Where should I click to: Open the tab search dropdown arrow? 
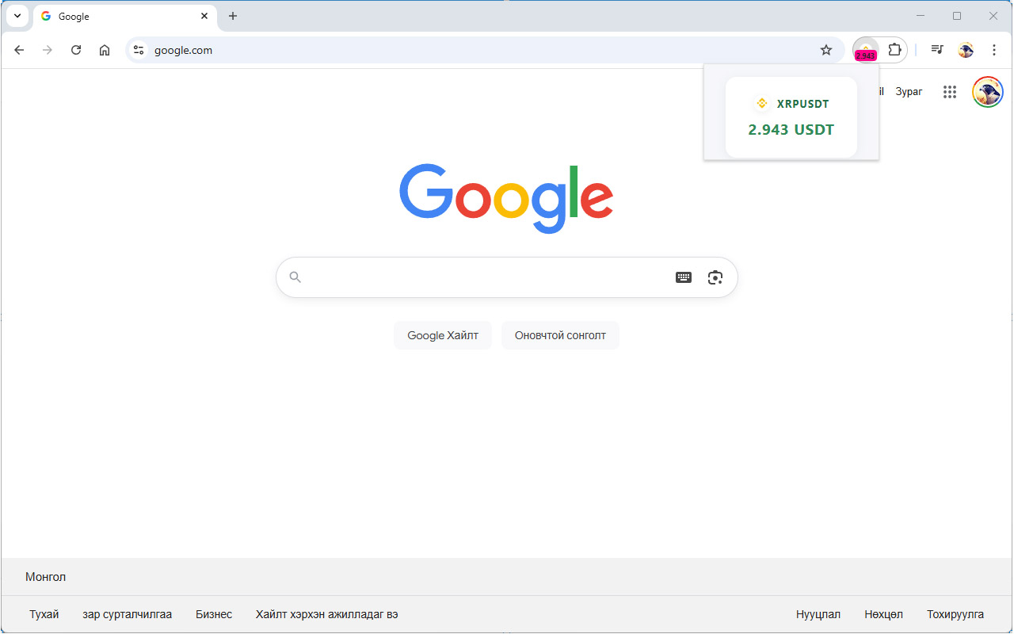(x=17, y=16)
